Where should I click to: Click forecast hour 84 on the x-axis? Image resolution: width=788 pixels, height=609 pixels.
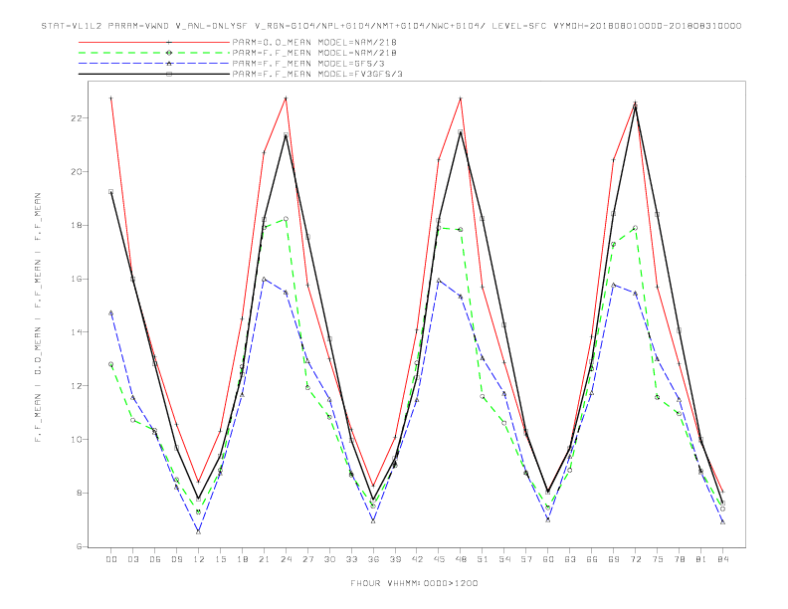point(723,559)
